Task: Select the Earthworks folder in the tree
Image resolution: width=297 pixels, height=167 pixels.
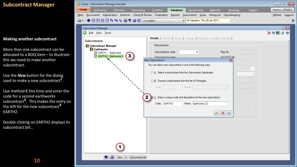Action: (x=101, y=49)
